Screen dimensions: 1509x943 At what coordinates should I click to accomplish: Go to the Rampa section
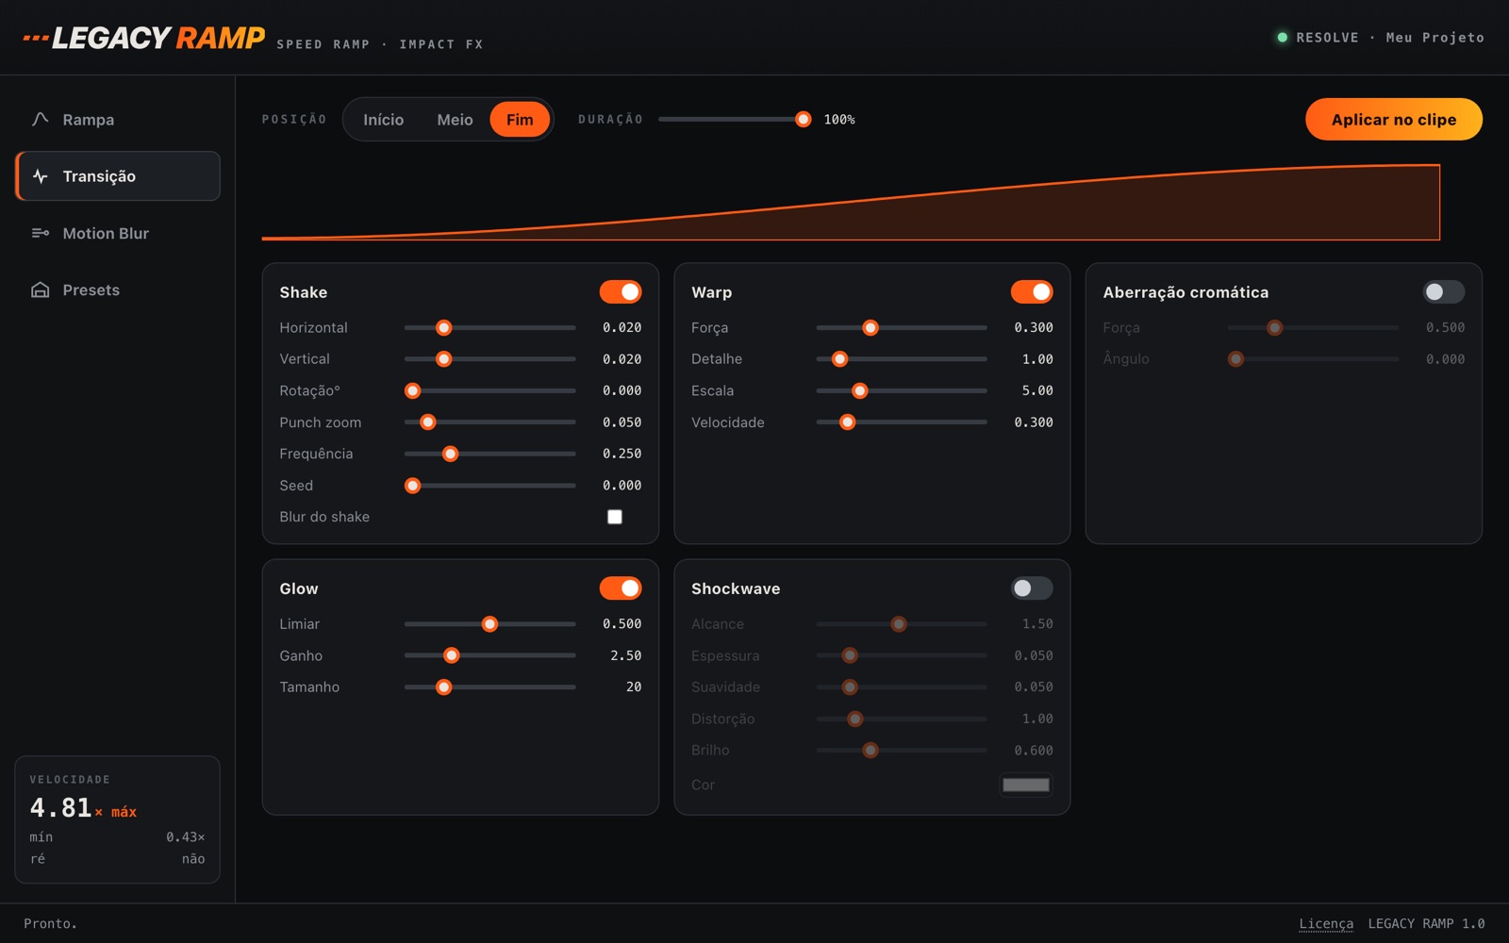click(118, 120)
